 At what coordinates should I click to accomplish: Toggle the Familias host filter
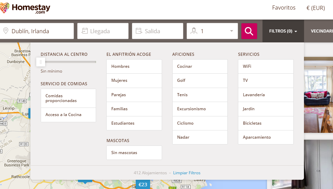click(x=134, y=109)
